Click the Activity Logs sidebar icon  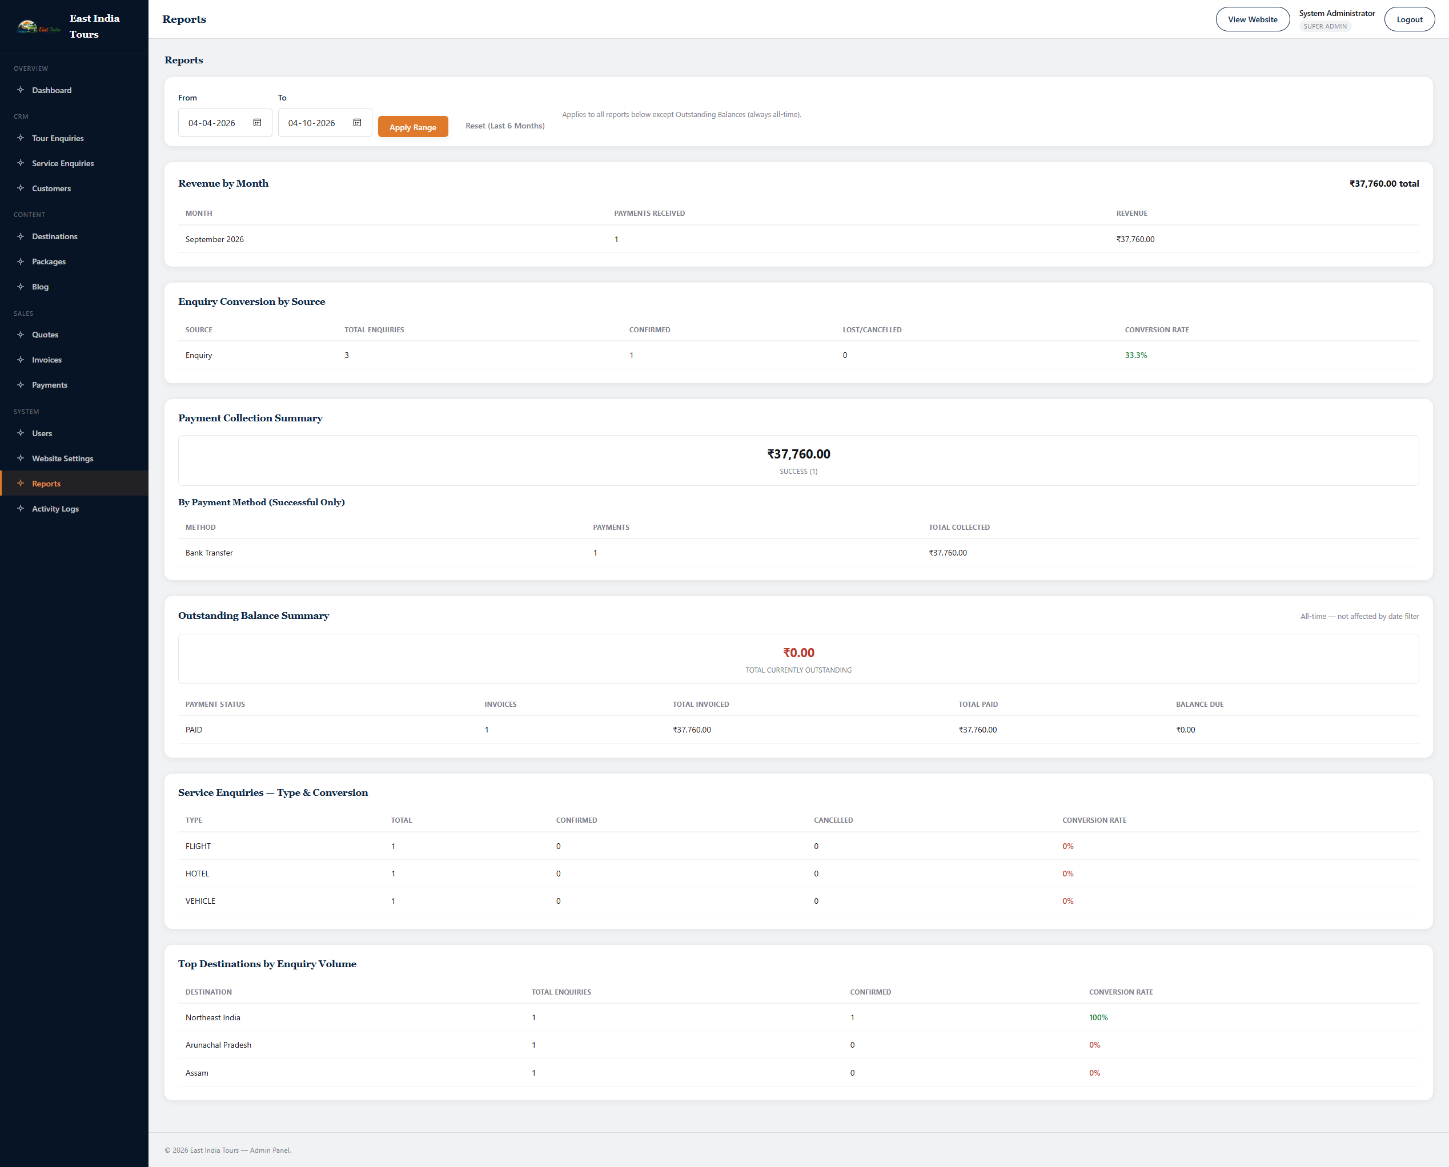point(20,508)
